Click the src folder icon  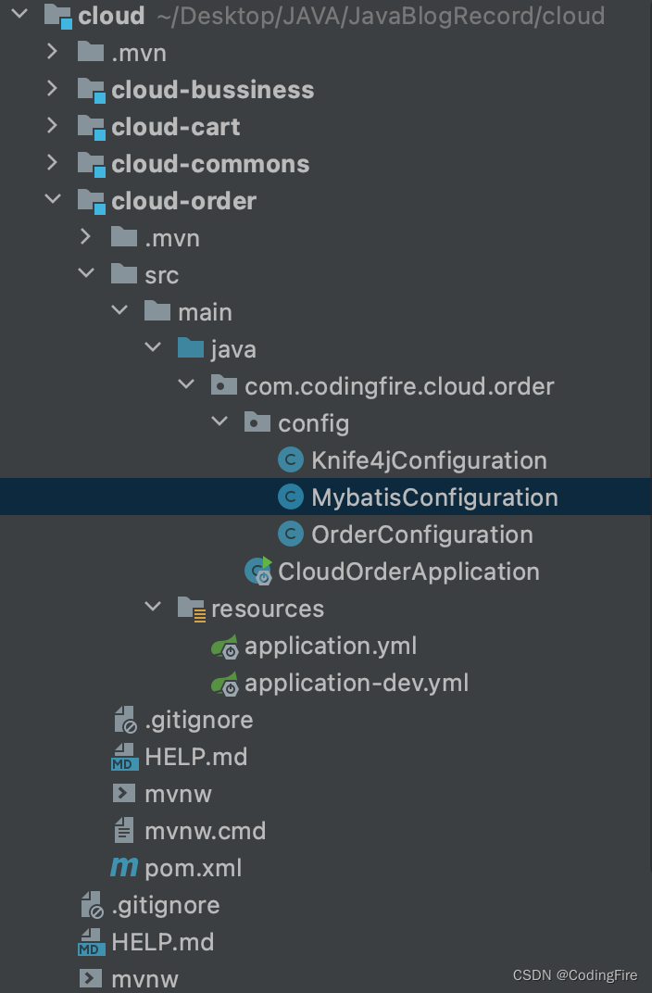[x=124, y=274]
